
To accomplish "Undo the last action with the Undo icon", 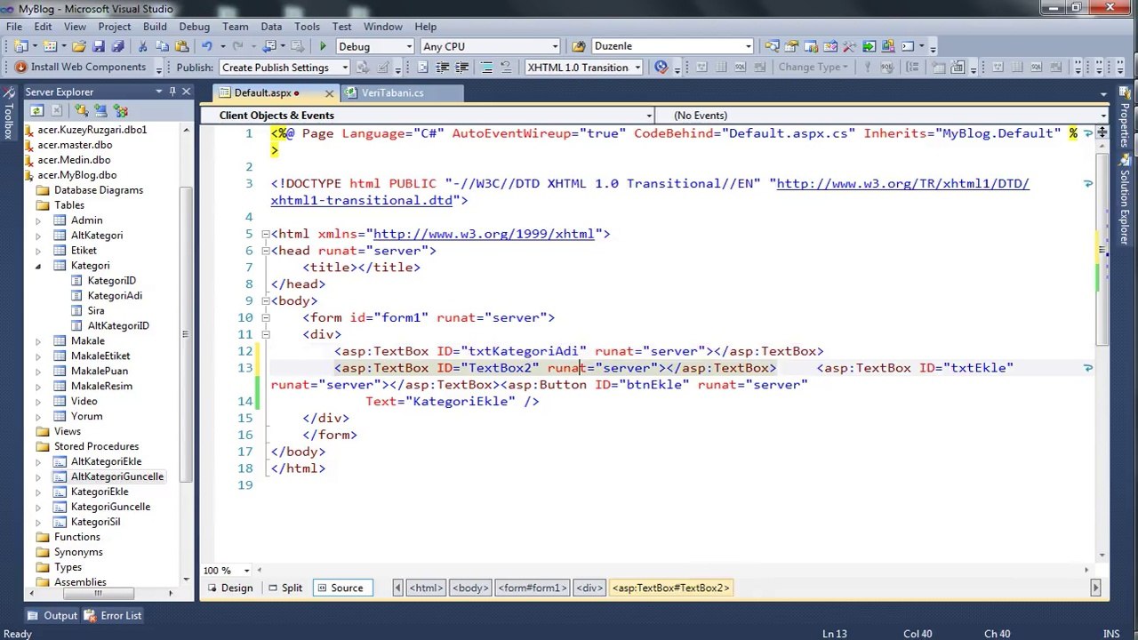I will pos(207,46).
